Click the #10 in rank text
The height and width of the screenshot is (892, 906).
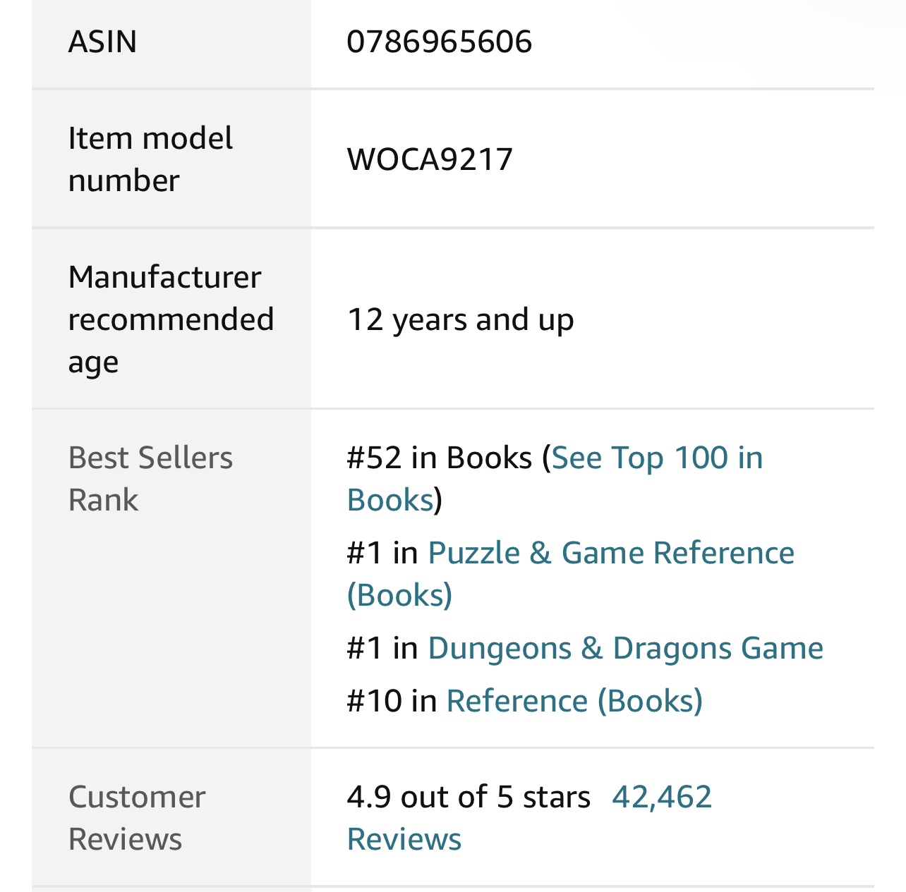click(392, 701)
